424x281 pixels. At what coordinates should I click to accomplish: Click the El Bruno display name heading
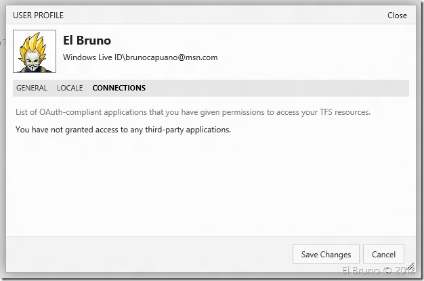(x=87, y=41)
